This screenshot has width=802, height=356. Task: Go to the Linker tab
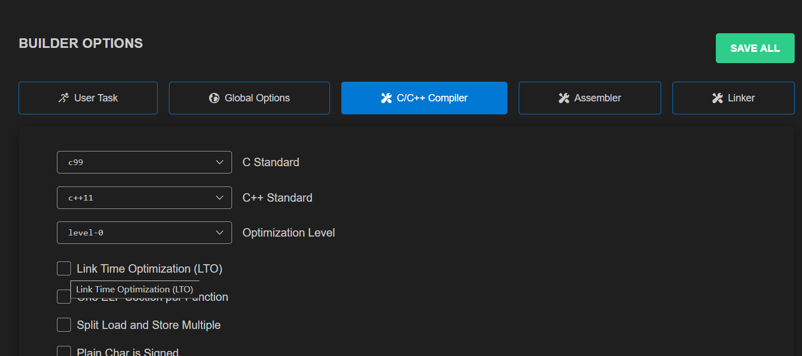pos(733,98)
